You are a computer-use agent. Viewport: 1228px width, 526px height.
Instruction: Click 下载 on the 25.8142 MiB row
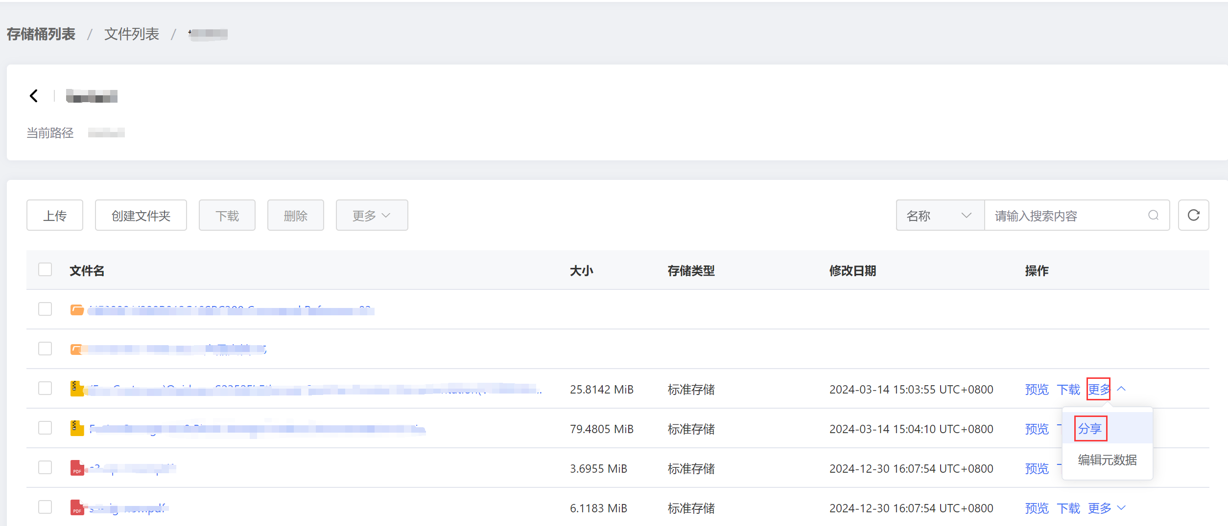click(x=1068, y=390)
